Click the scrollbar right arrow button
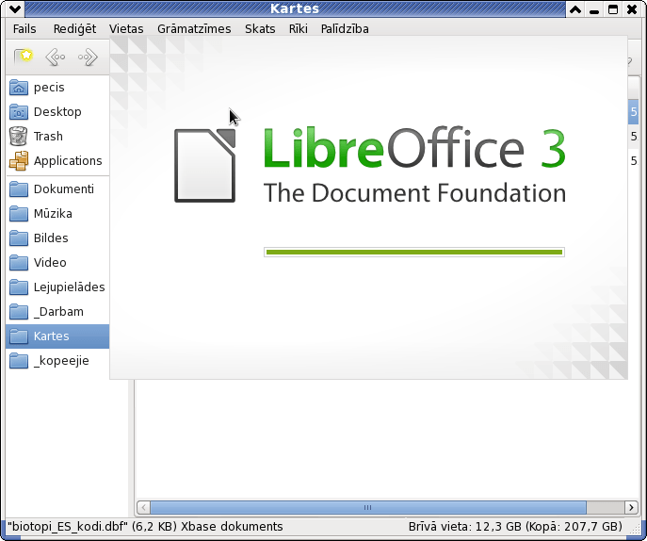 [x=631, y=507]
